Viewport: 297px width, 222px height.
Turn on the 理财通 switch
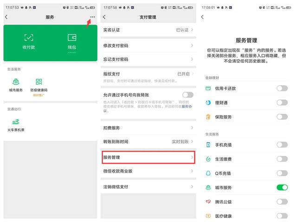click(282, 103)
